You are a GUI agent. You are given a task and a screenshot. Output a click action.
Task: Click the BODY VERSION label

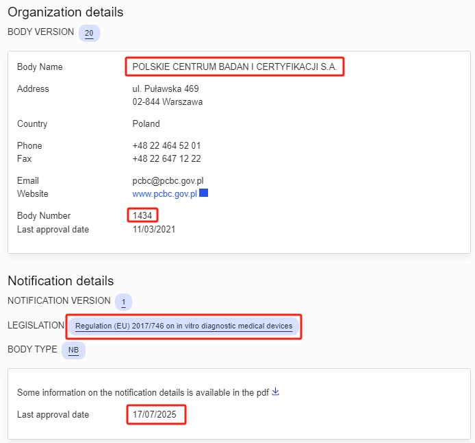click(x=41, y=32)
